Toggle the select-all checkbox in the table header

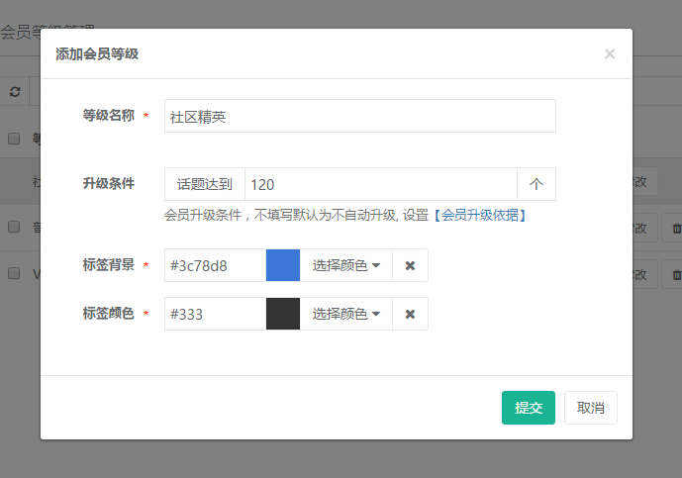[14, 139]
